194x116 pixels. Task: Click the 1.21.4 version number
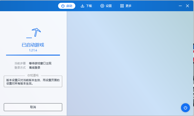33,50
